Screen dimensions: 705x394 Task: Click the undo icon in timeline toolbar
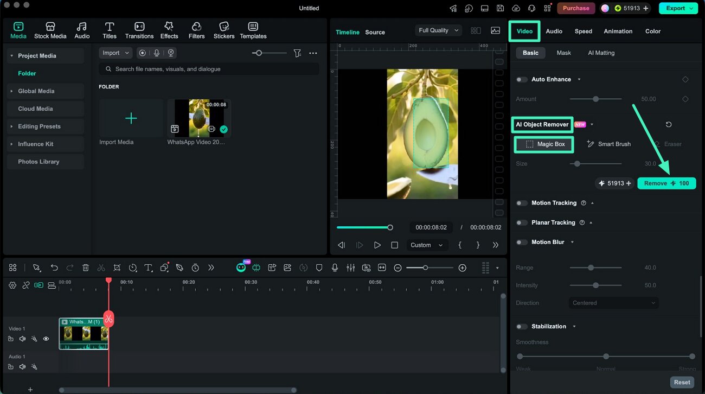pos(54,268)
